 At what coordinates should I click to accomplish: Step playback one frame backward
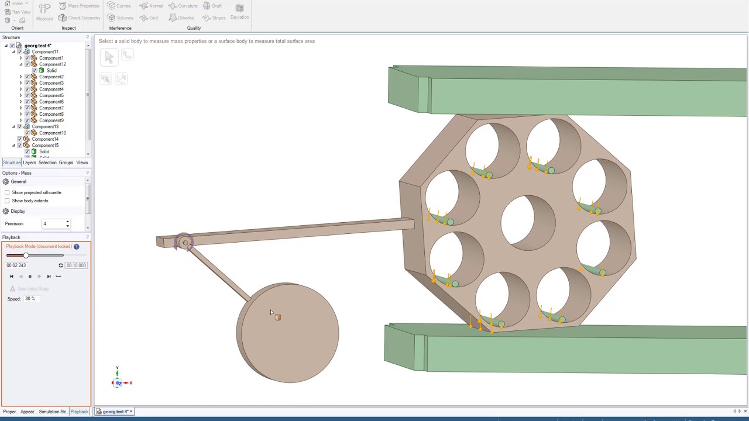coord(20,277)
